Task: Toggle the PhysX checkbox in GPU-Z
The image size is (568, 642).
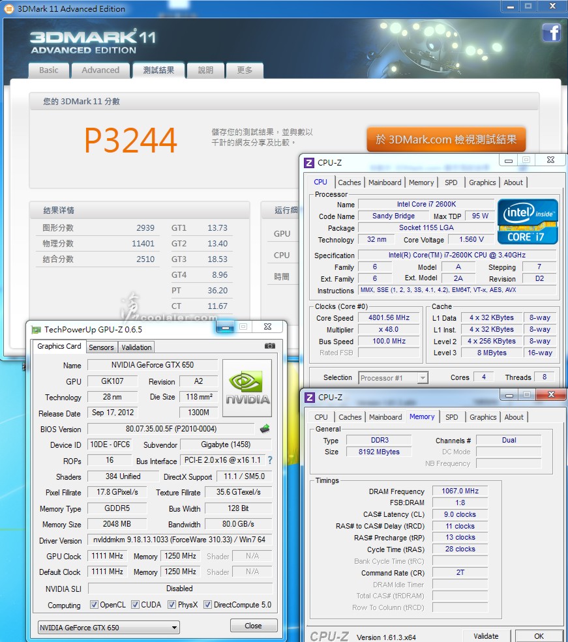Action: point(172,605)
